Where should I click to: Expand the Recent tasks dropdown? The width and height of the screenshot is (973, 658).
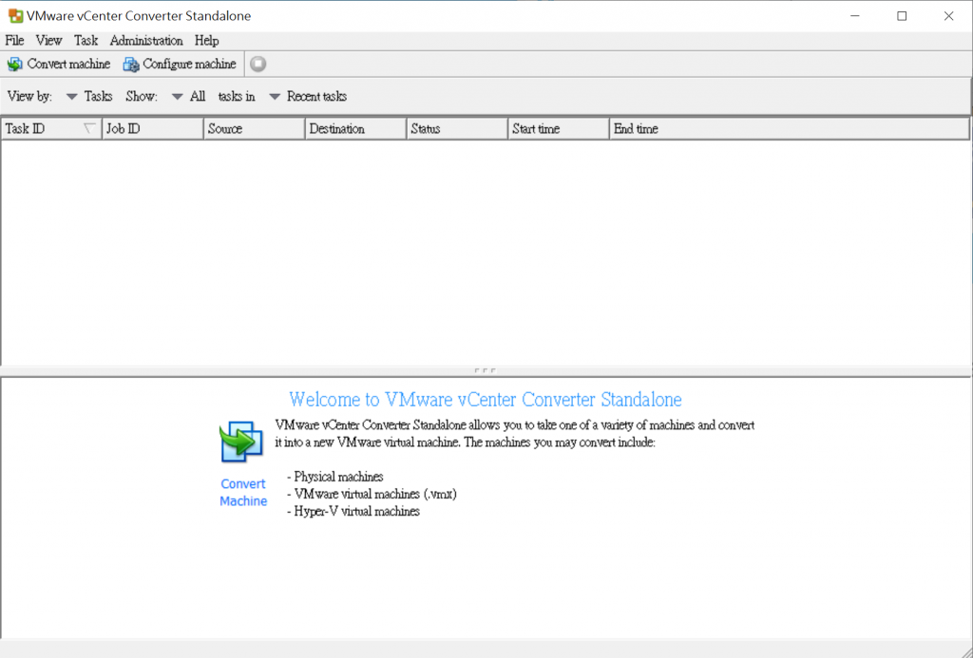(308, 96)
